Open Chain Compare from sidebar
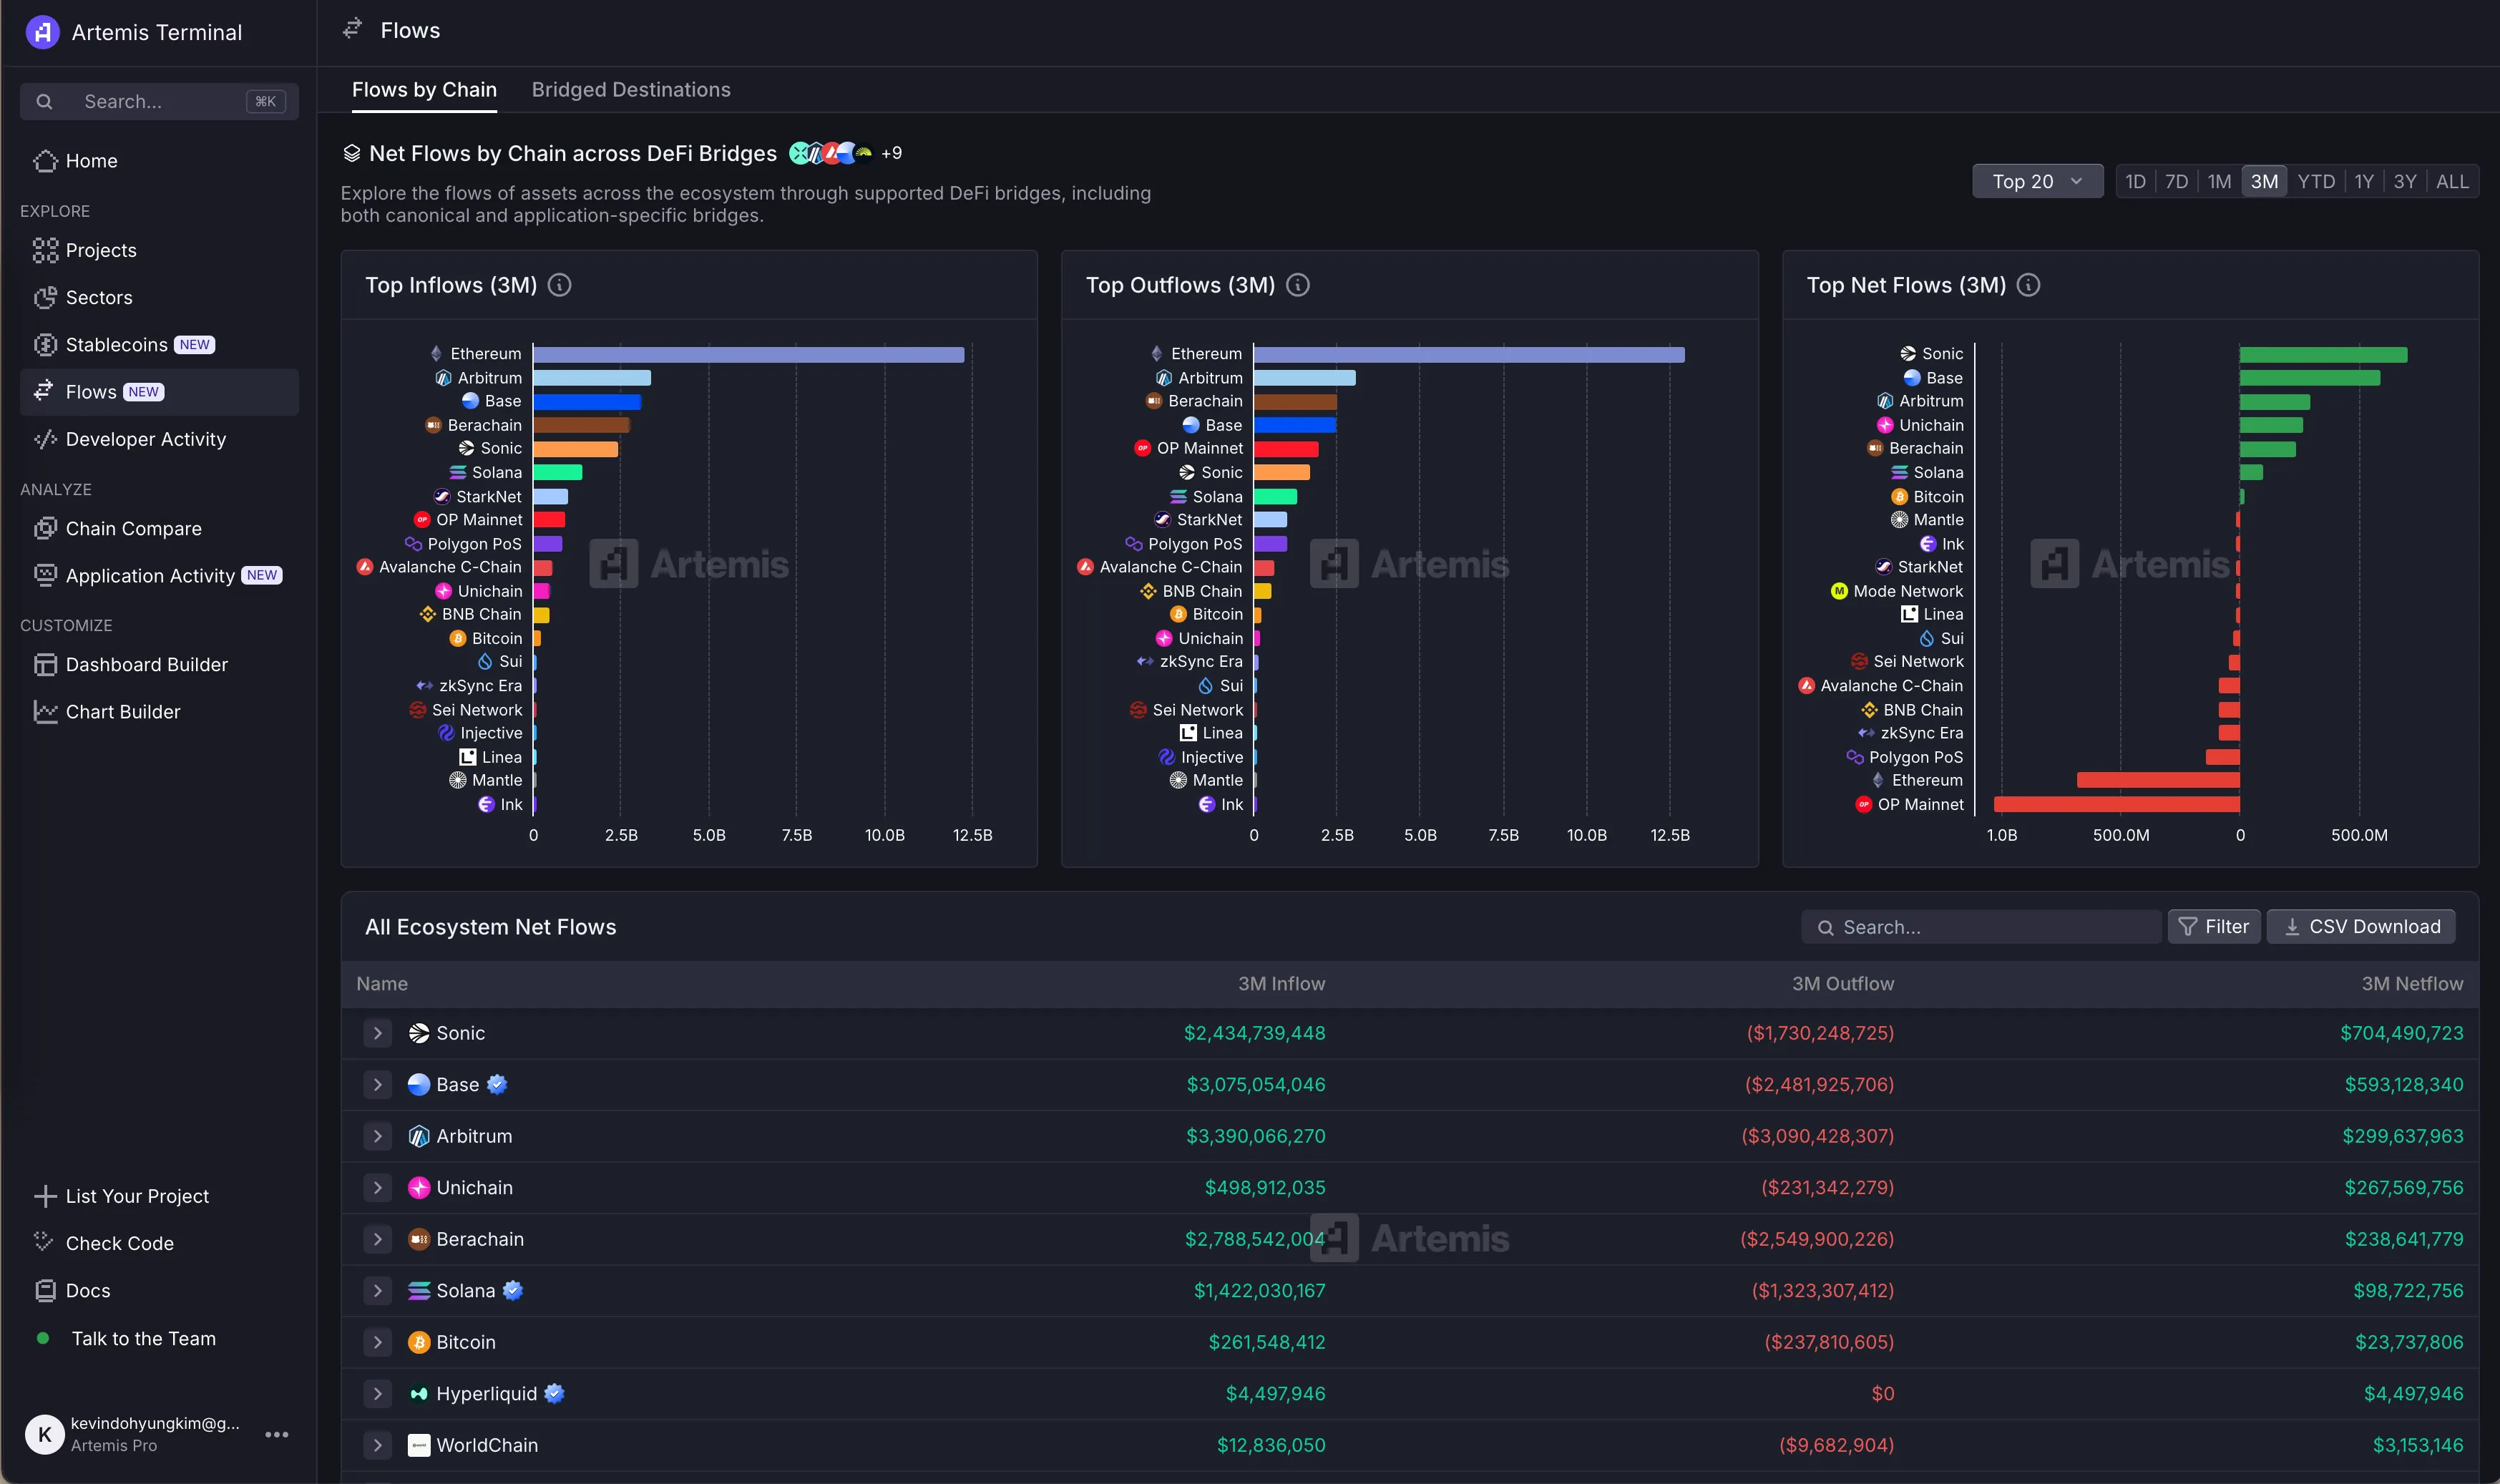2500x1484 pixels. (133, 528)
